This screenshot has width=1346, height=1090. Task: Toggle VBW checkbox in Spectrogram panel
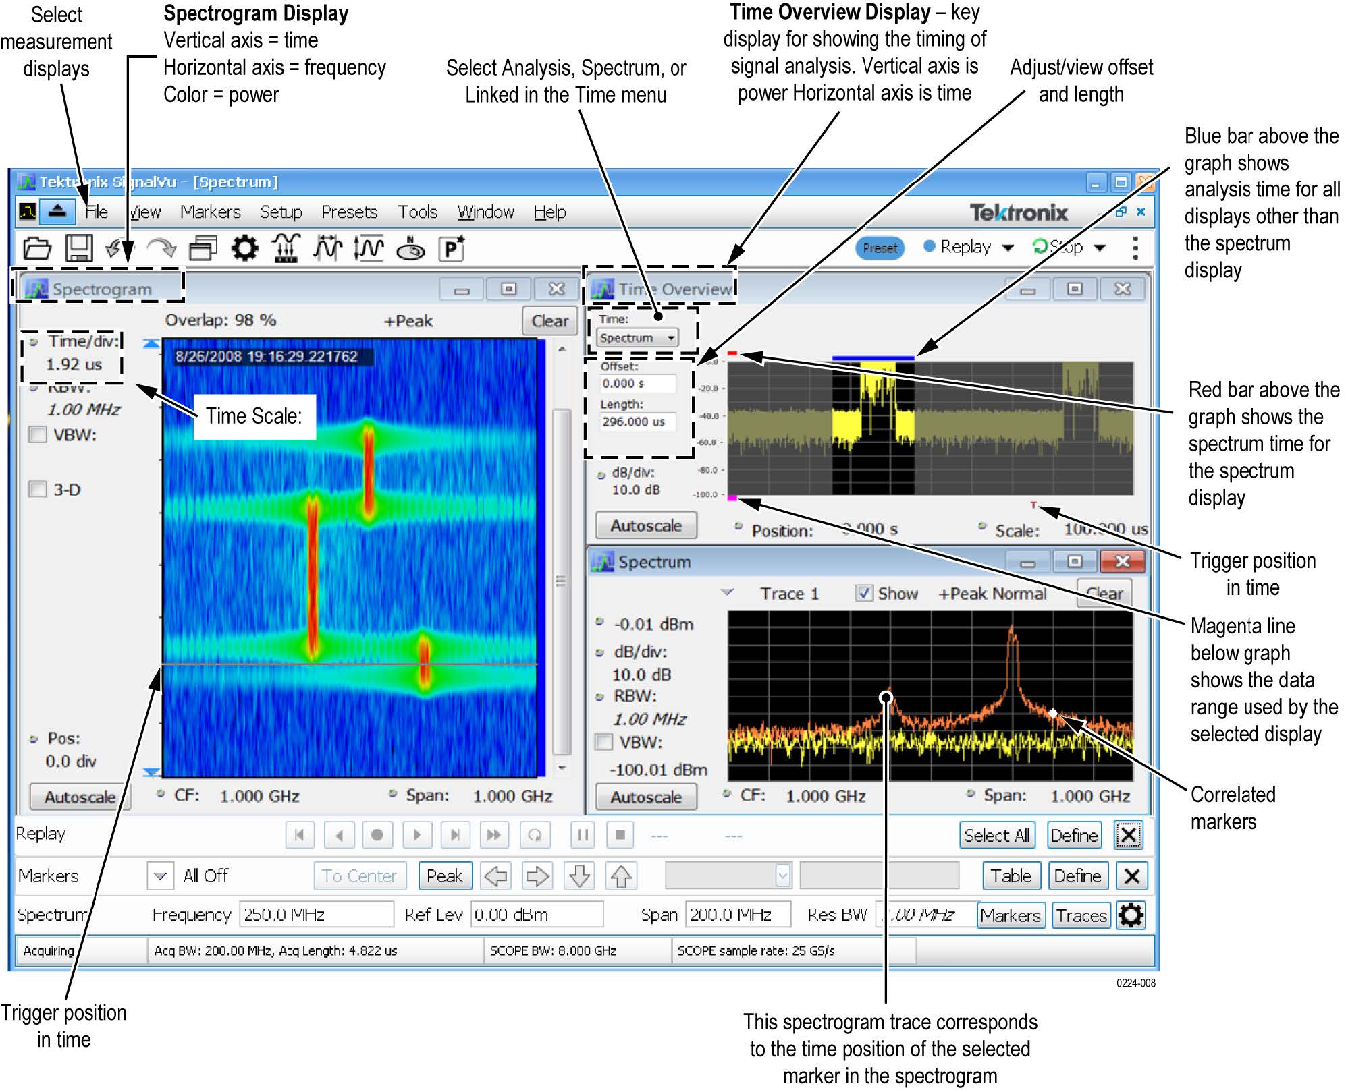tap(38, 434)
